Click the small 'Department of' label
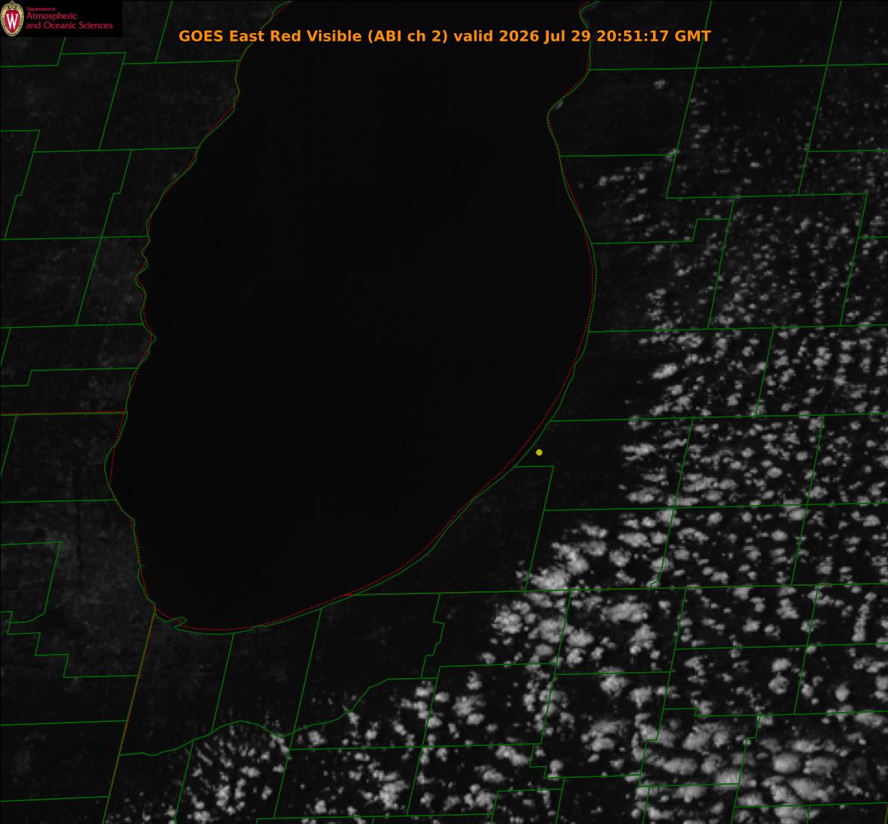Screen dimensions: 888x824 (x=41, y=9)
